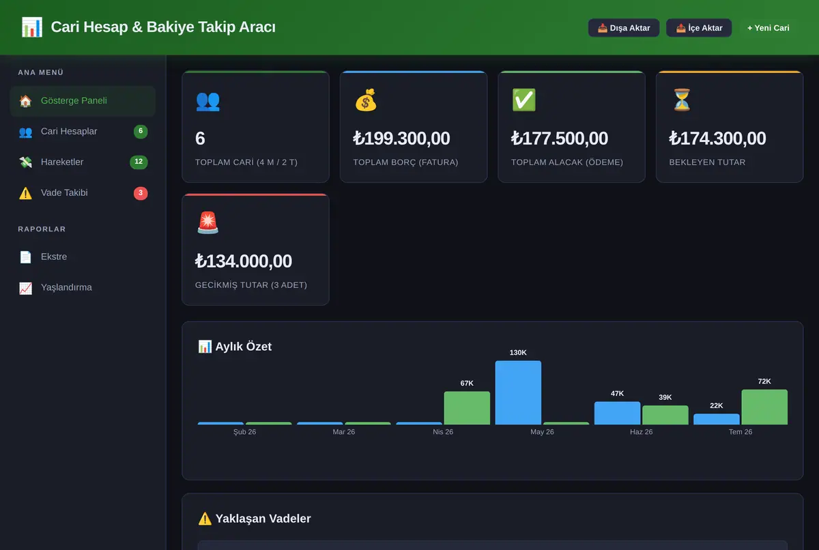
Task: Click the people icon beside Cari Hesaplar
Action: pos(25,132)
